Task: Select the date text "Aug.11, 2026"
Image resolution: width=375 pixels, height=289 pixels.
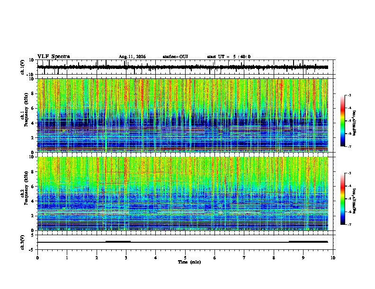Action: [x=132, y=57]
